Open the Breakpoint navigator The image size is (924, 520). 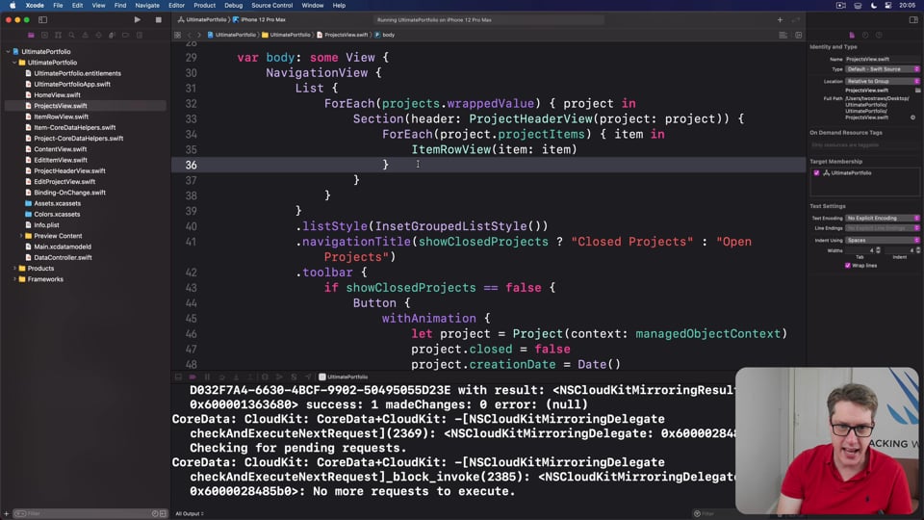[125, 35]
